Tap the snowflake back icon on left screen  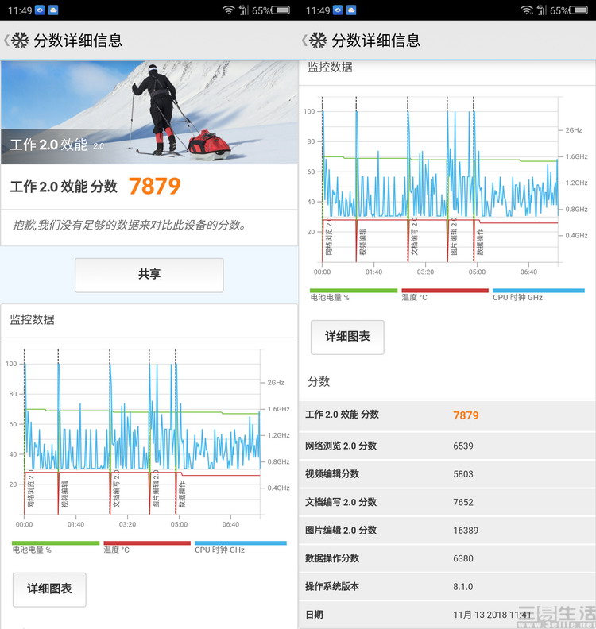(x=20, y=41)
